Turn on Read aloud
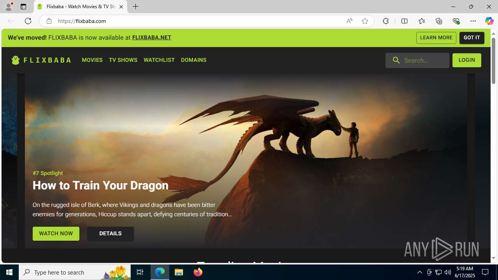498x280 pixels. (349, 21)
